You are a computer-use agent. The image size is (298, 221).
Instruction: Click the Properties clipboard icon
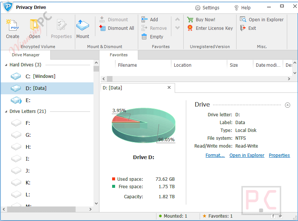click(x=61, y=25)
